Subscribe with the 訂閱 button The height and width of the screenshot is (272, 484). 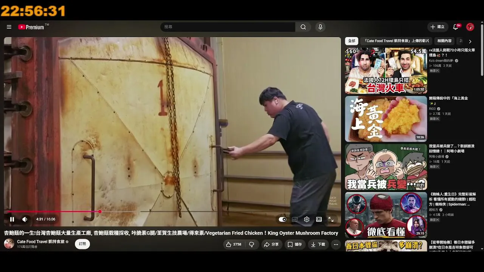point(82,244)
